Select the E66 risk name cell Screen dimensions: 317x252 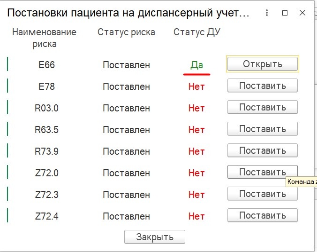46,65
